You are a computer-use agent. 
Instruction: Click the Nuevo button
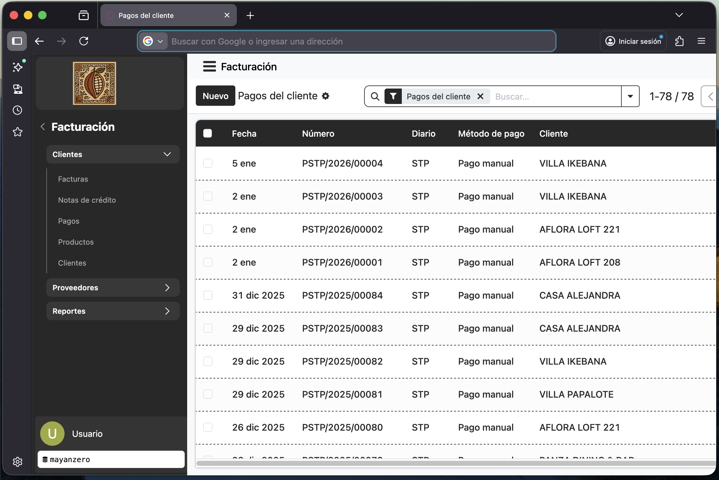(215, 96)
